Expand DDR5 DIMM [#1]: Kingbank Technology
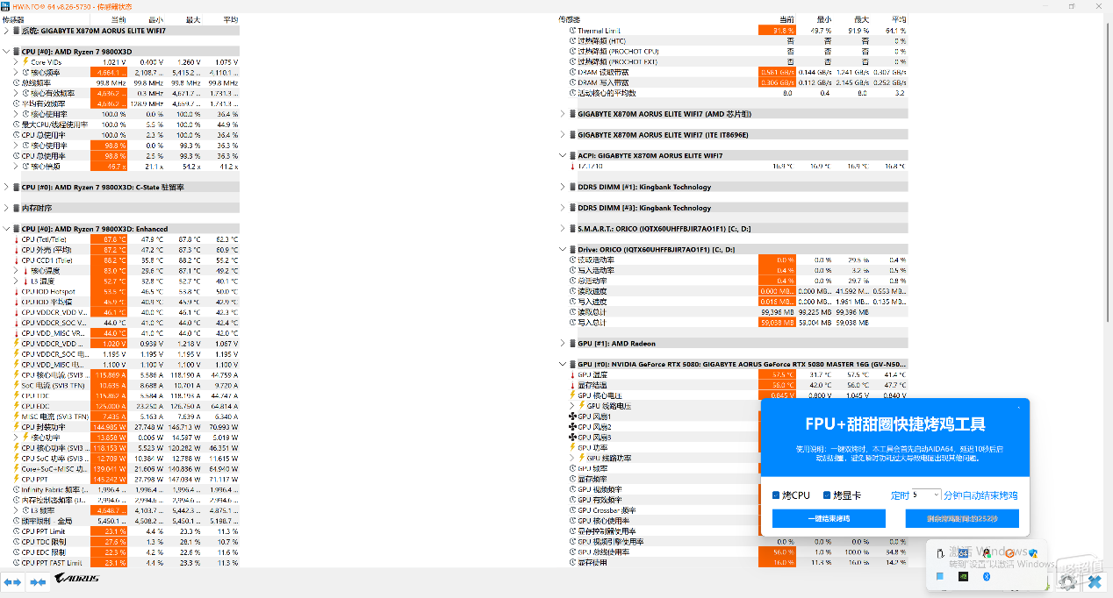Screen dimensions: 1113x598 pos(563,187)
